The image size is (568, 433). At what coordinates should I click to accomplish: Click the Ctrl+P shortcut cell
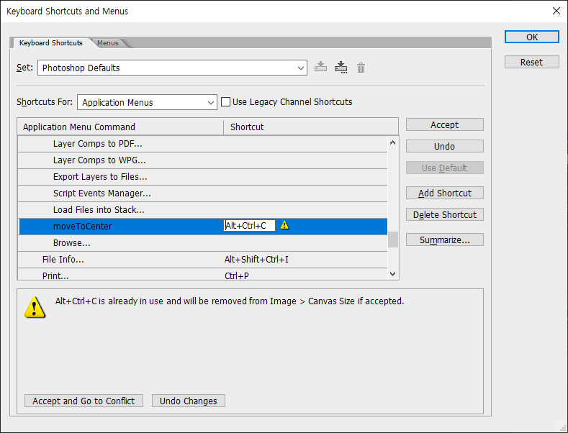[x=237, y=276]
